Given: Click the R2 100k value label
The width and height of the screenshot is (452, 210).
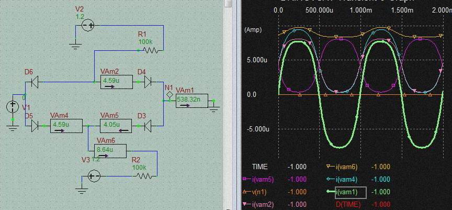Looking at the screenshot, I should (x=139, y=167).
